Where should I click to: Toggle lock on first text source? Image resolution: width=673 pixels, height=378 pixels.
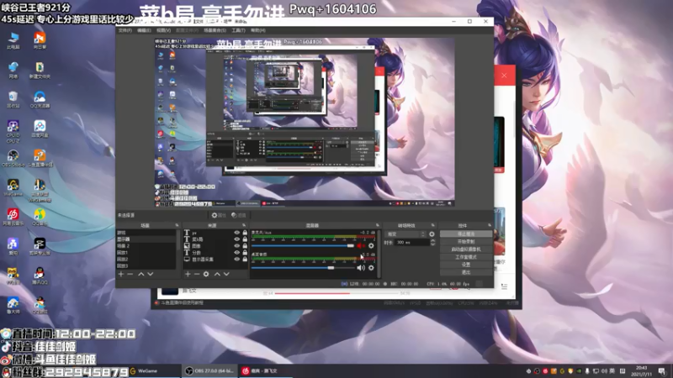(x=245, y=233)
